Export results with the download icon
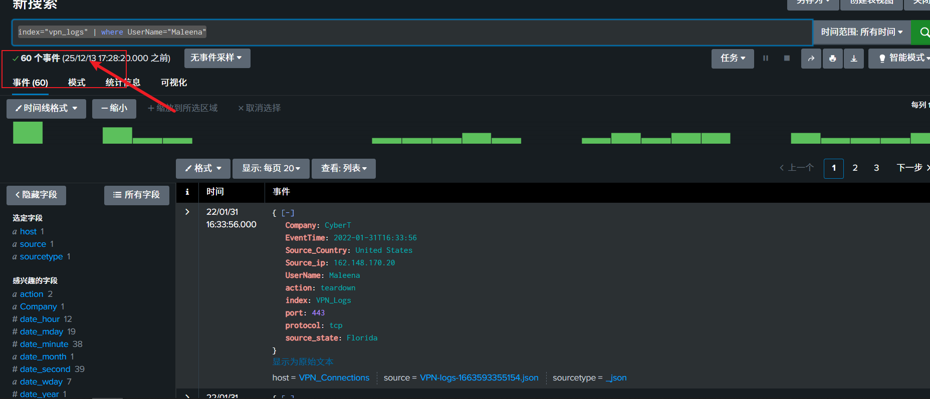 pos(854,59)
